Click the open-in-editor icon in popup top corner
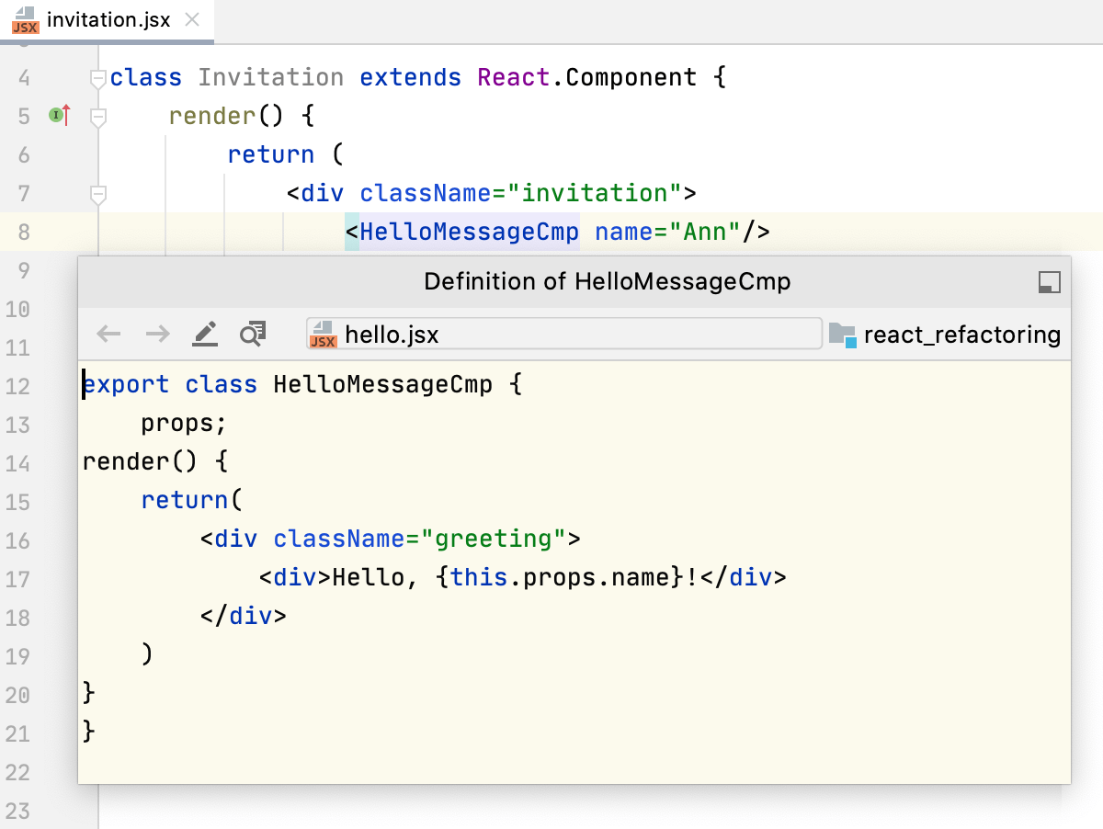 pyautogui.click(x=1048, y=283)
